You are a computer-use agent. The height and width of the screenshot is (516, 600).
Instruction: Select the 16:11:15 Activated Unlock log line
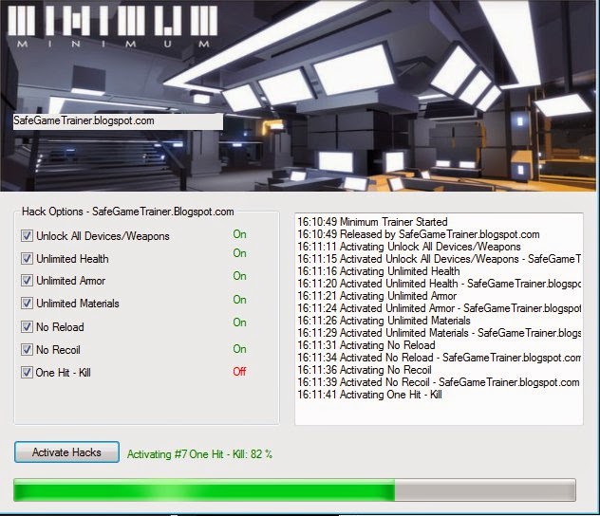(x=439, y=259)
